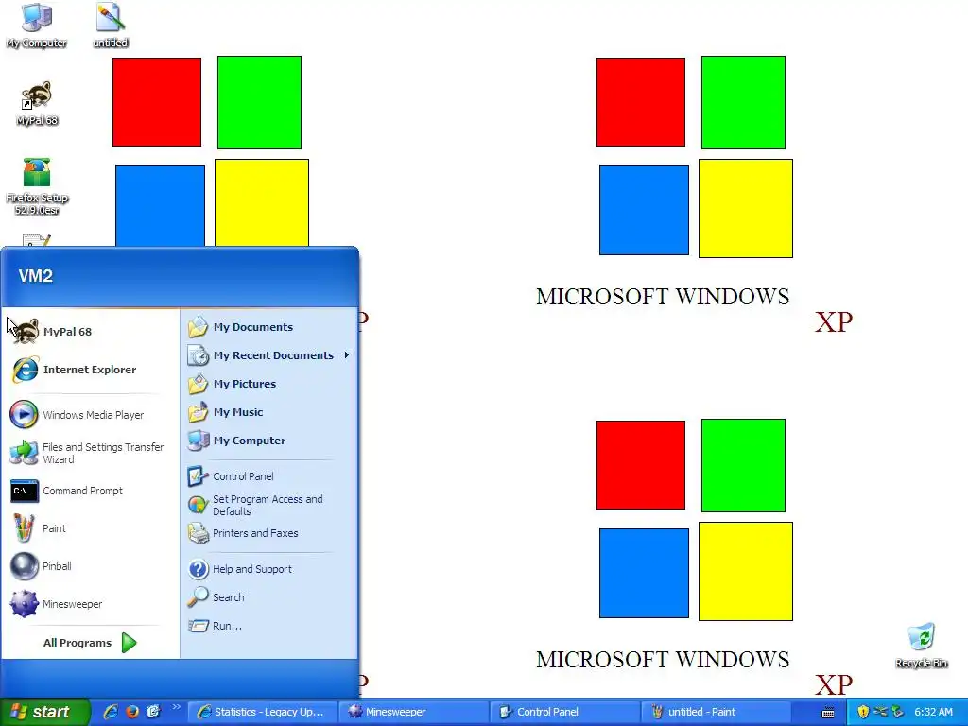
Task: Open Set Program Access and Defaults
Action: [x=268, y=505]
